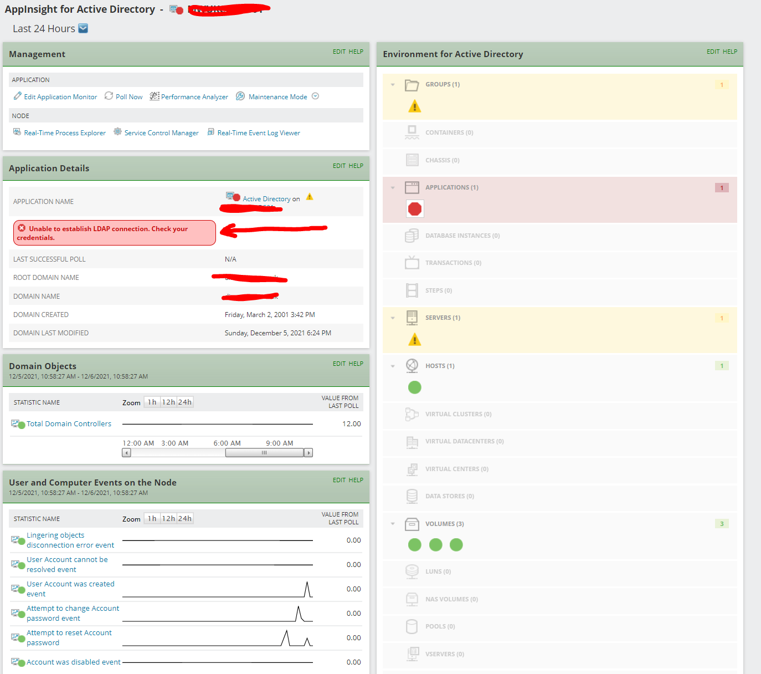
Task: Open Attempt to reset Account password statistic
Action: 69,638
